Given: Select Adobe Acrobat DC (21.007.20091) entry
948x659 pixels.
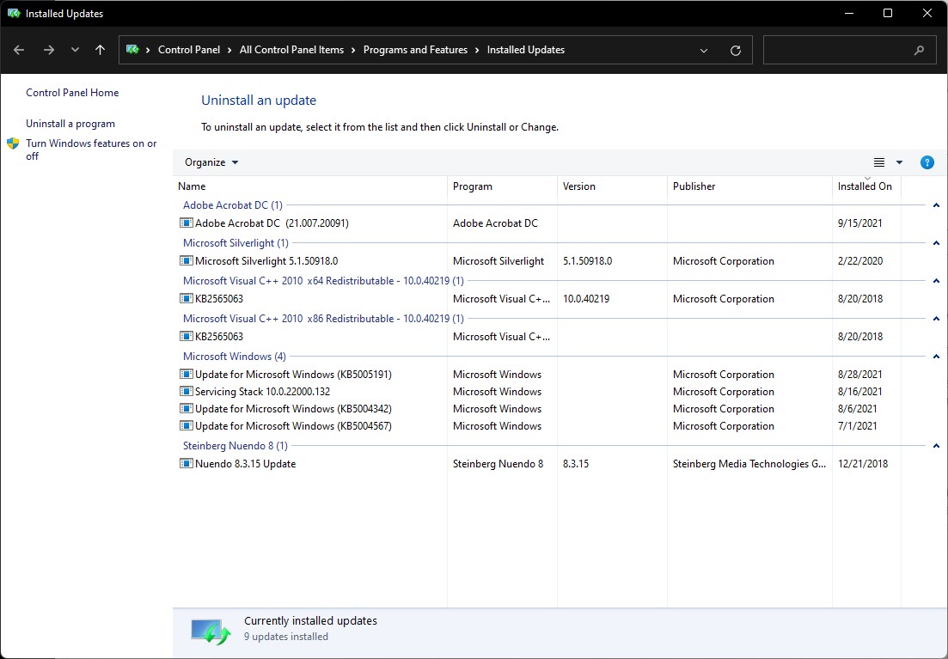Looking at the screenshot, I should point(272,223).
